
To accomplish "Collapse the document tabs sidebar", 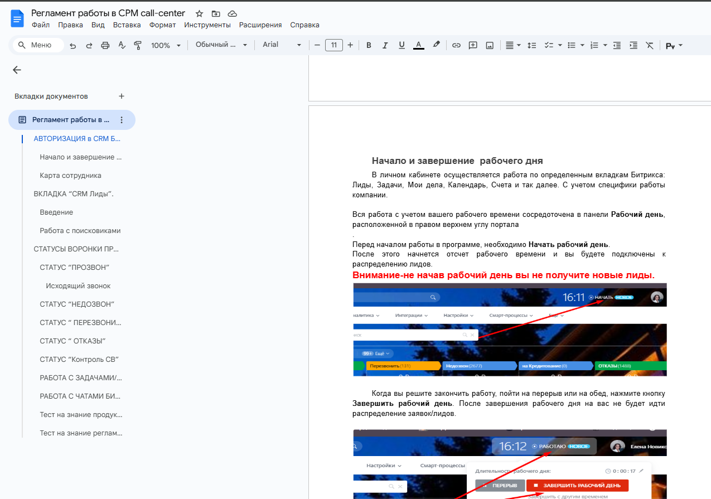I will pyautogui.click(x=17, y=70).
